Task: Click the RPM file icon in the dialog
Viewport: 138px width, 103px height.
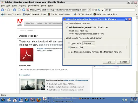Action: pyautogui.click(x=67, y=27)
